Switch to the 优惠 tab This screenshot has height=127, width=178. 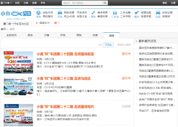(95, 35)
